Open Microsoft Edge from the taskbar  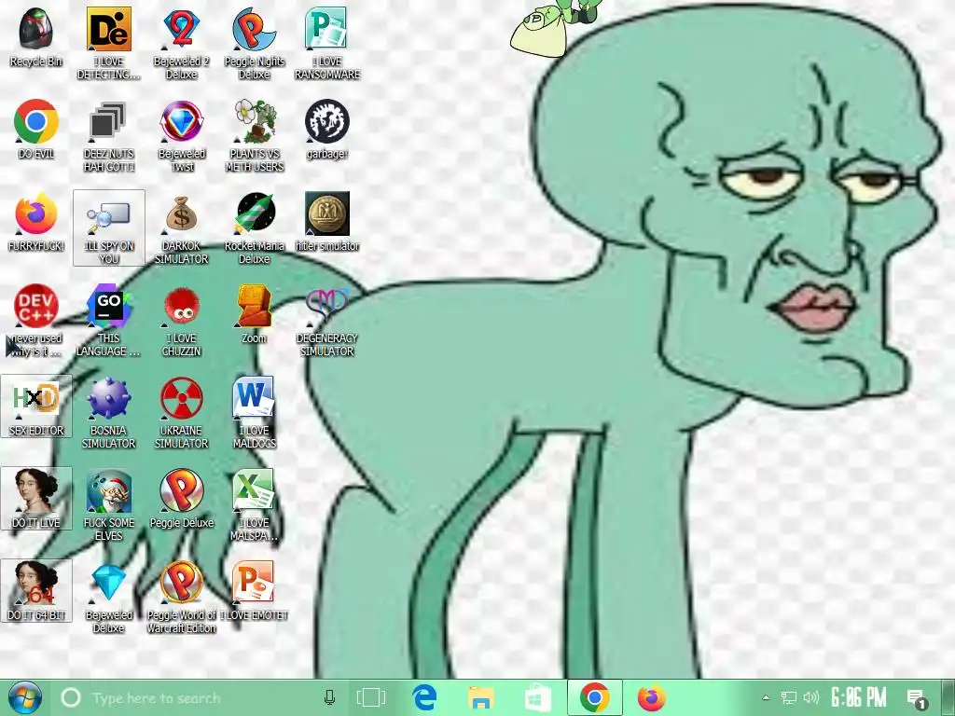pos(424,697)
